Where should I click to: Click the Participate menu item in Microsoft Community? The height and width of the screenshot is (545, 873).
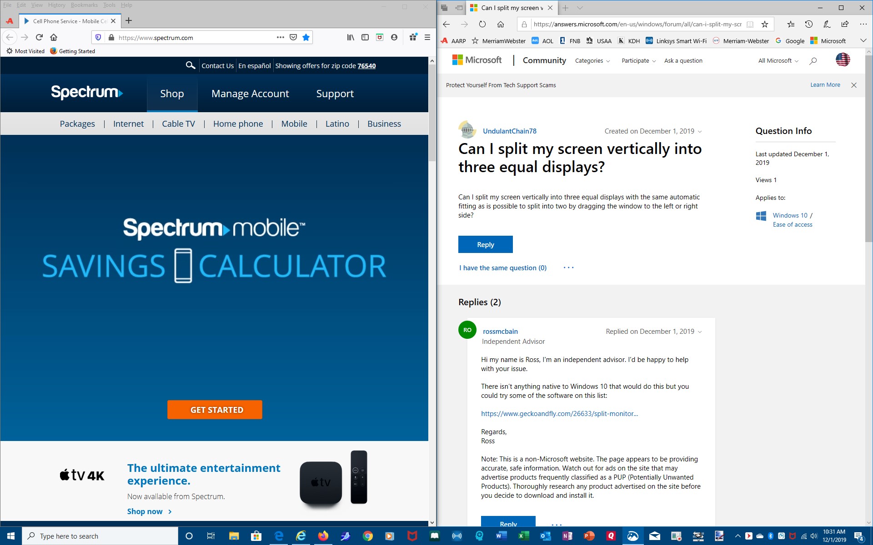click(636, 60)
